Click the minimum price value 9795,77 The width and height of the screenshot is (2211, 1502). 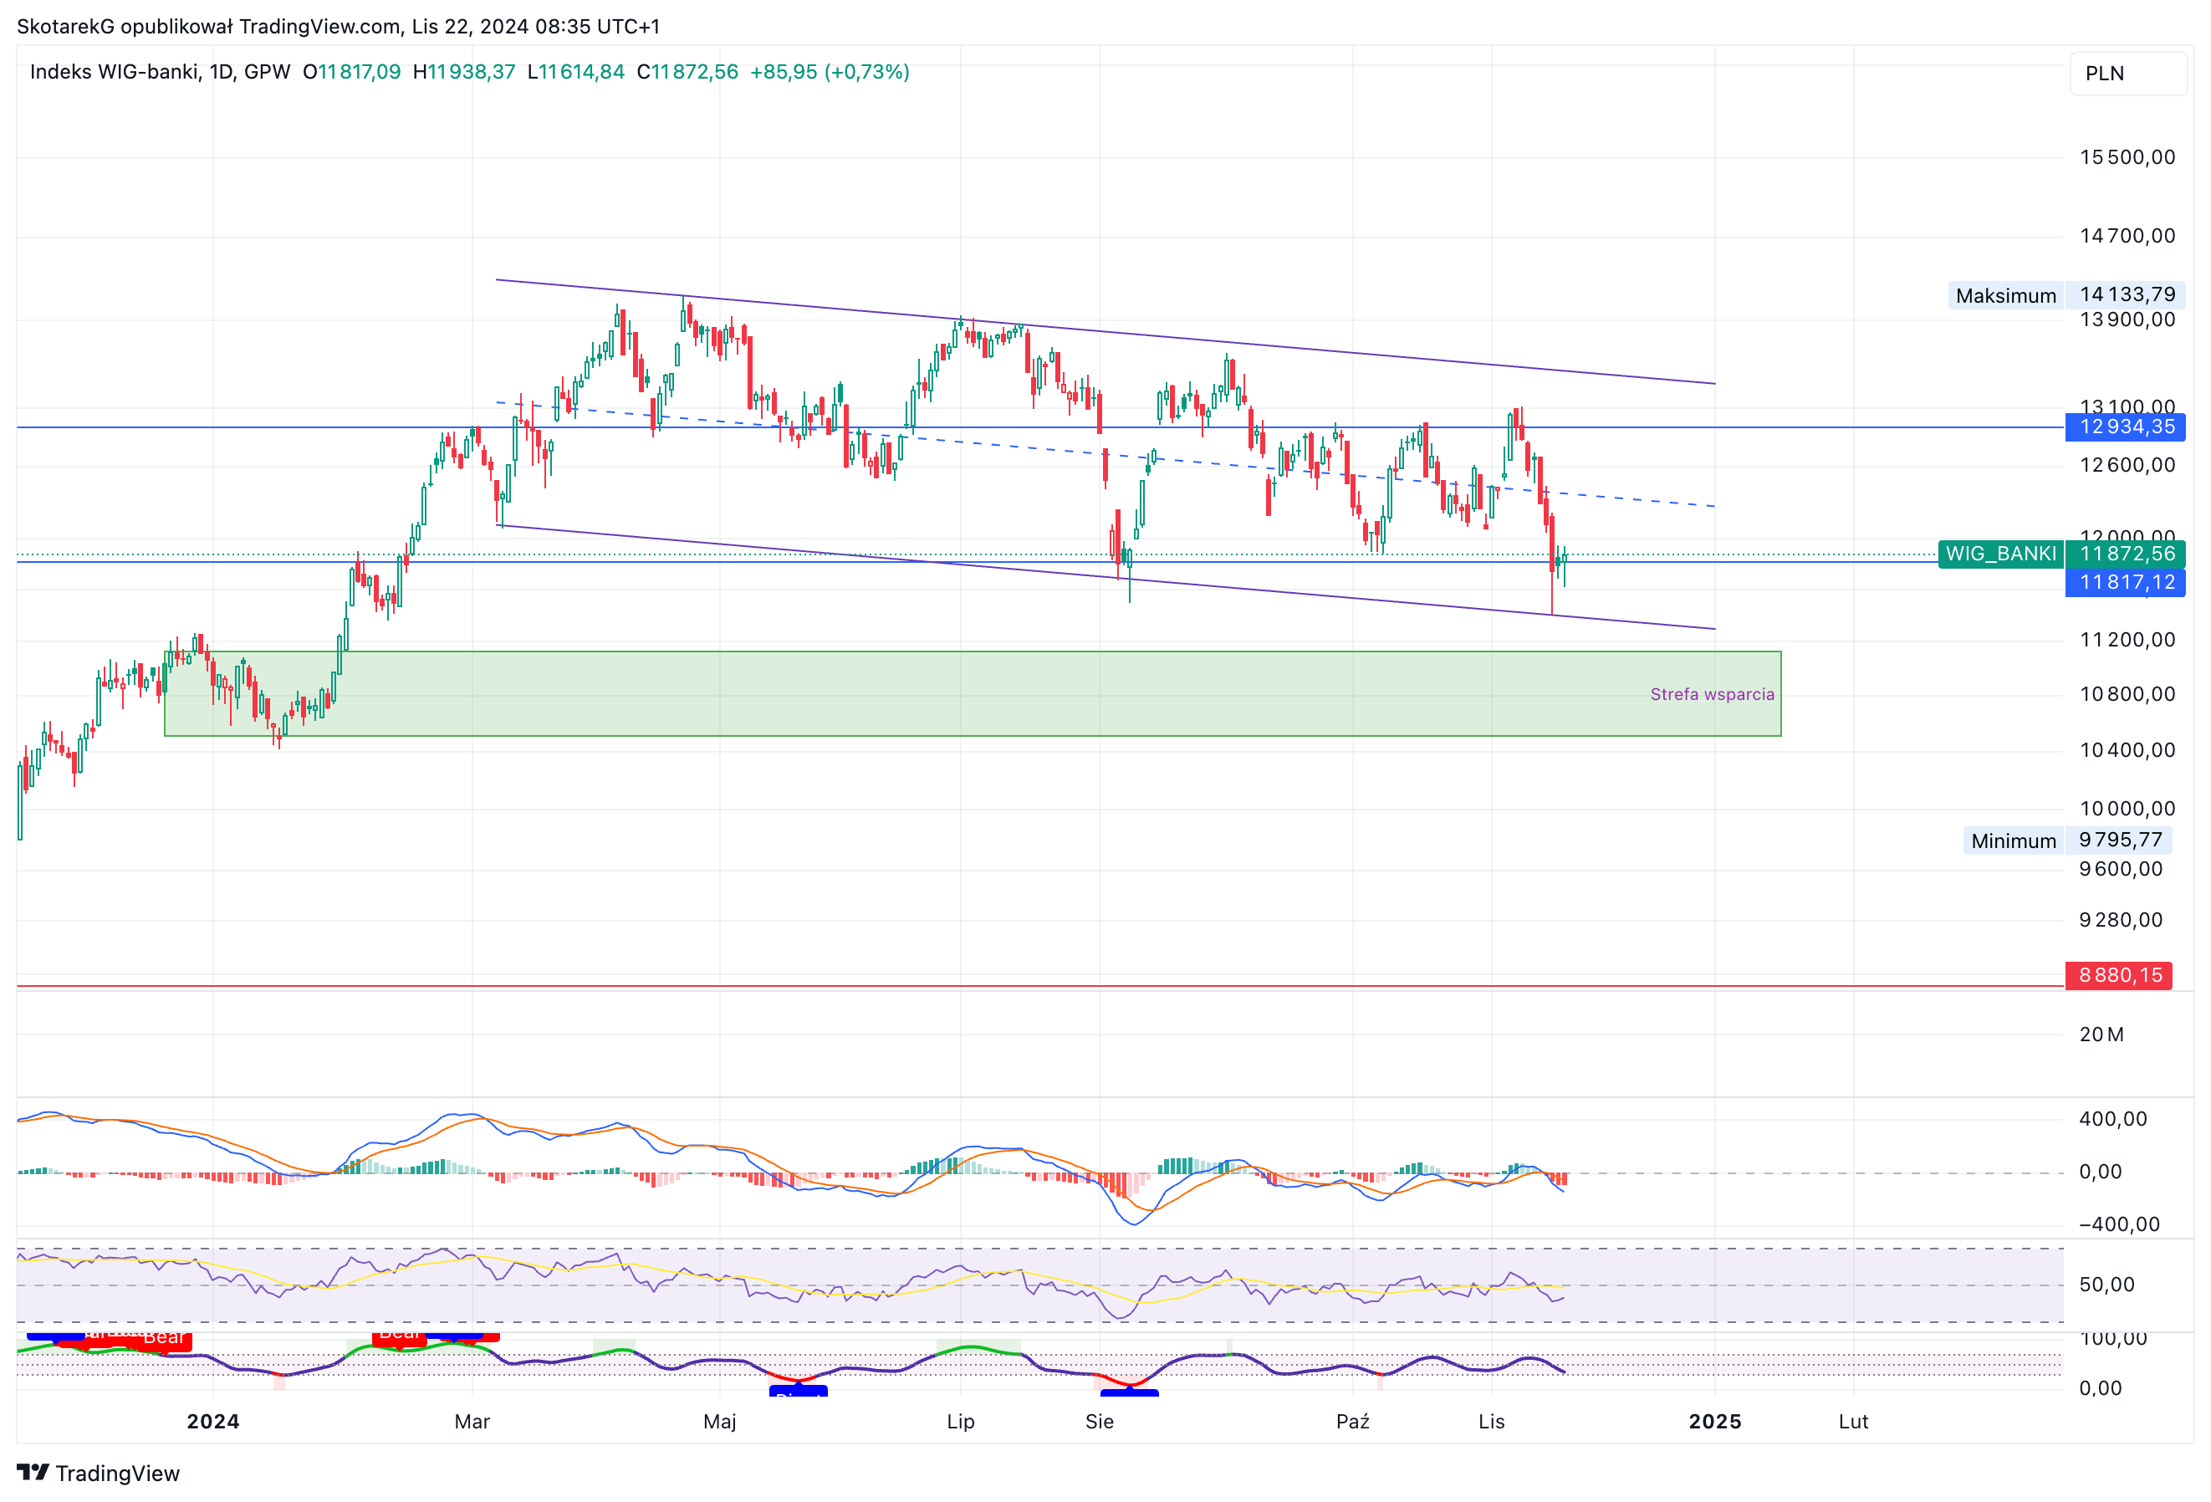pyautogui.click(x=2120, y=840)
